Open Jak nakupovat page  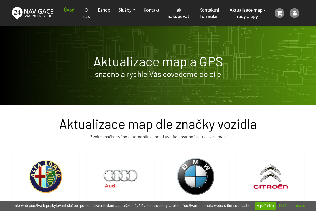tap(178, 13)
